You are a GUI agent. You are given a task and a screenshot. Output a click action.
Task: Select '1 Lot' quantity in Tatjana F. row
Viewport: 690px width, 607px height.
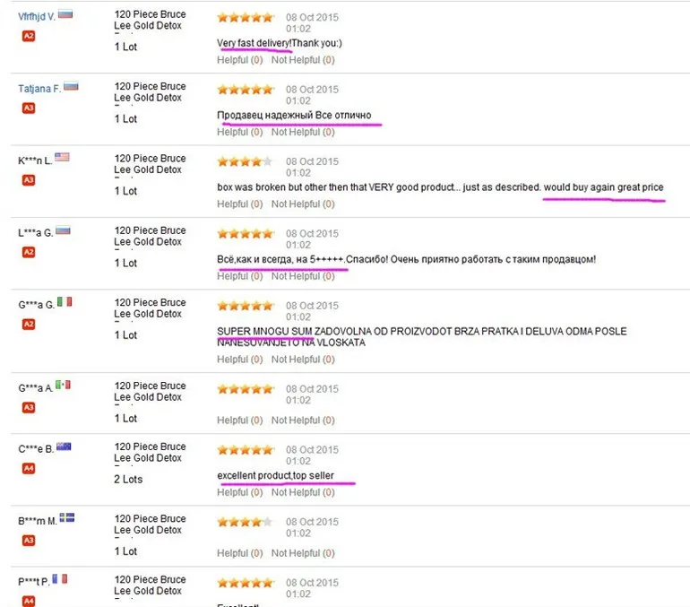click(125, 119)
